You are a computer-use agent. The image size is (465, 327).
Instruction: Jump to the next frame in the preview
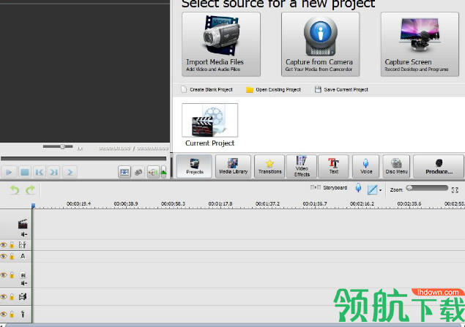click(x=53, y=172)
